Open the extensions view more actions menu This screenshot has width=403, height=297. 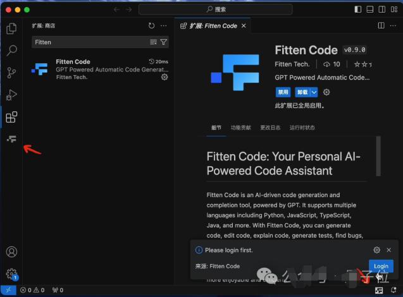[163, 26]
